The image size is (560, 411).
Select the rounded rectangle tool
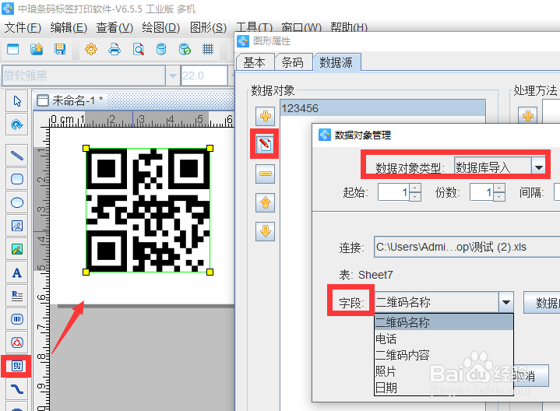coord(17,179)
